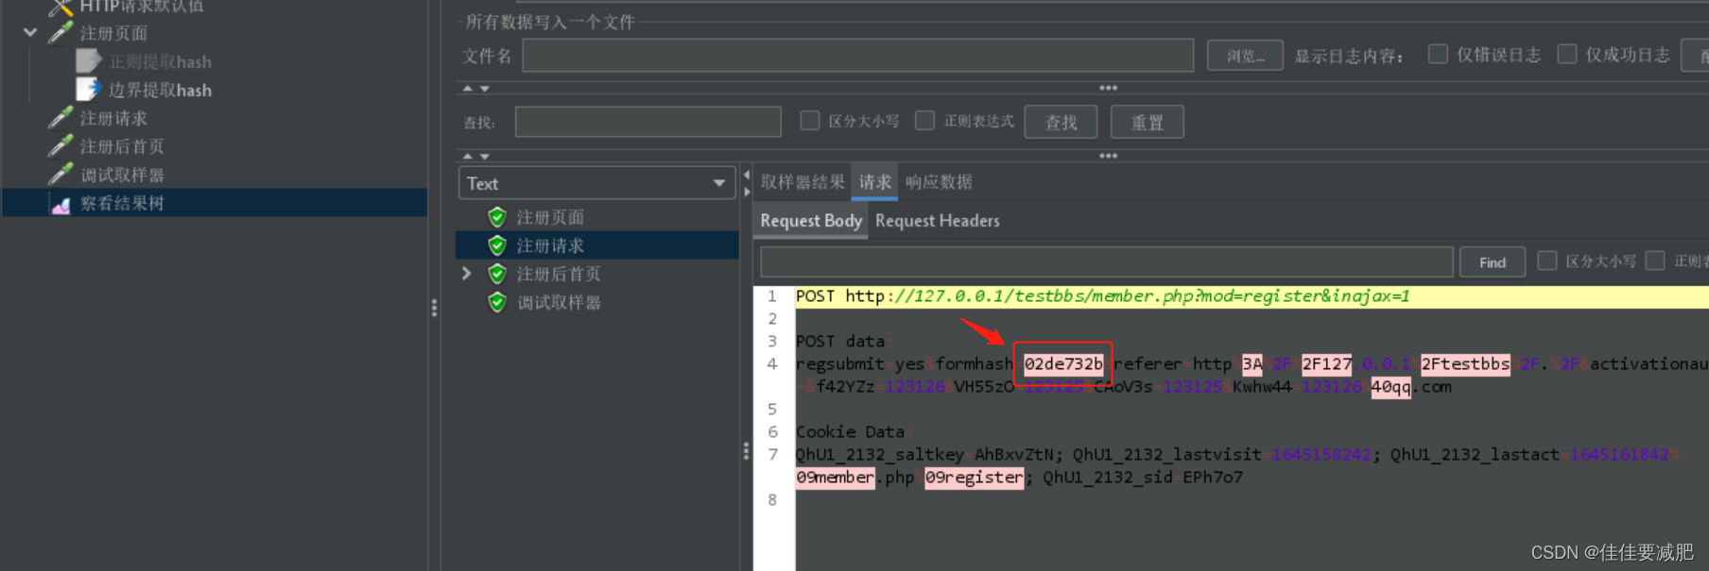Enable the 仅错误日志 checkbox
The image size is (1709, 571).
coord(1438,54)
